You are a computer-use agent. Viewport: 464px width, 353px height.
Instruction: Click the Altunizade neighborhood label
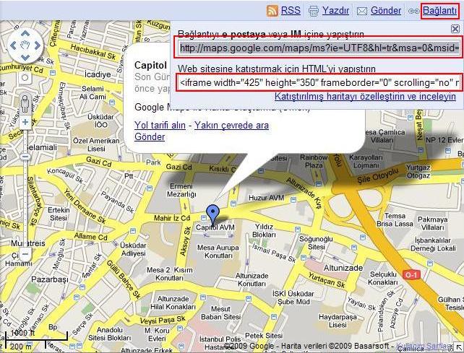[x=343, y=268]
